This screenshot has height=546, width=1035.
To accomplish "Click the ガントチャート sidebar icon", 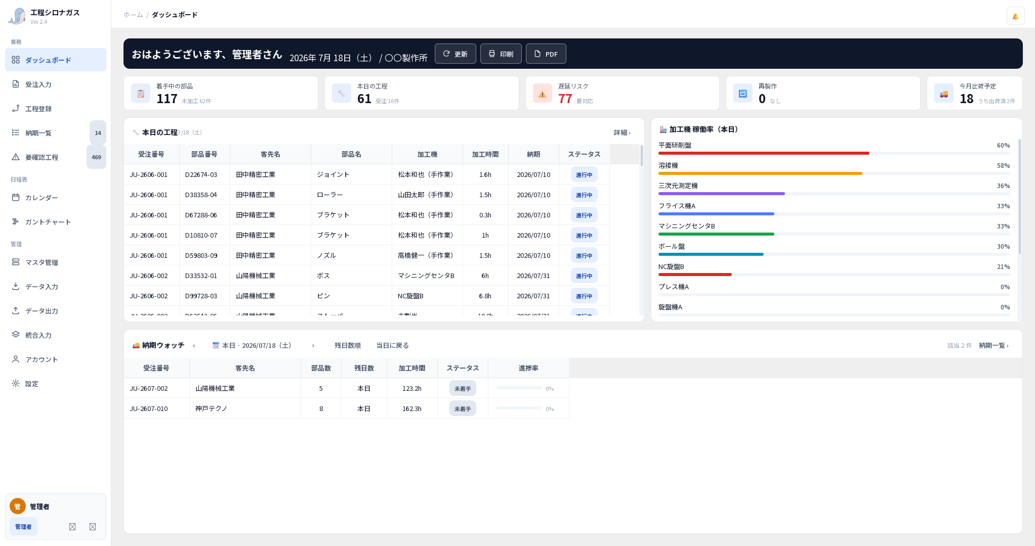I will [x=16, y=221].
